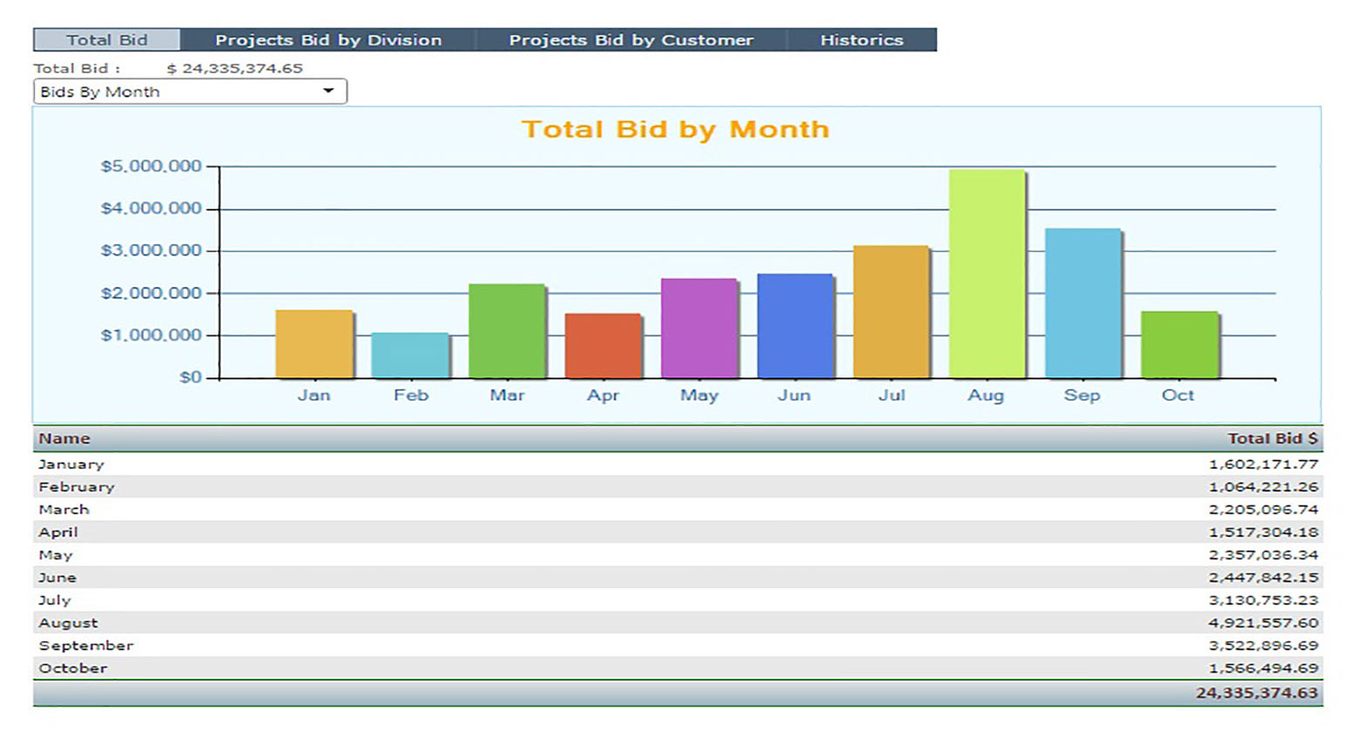Sort by the Name column header

coord(64,438)
